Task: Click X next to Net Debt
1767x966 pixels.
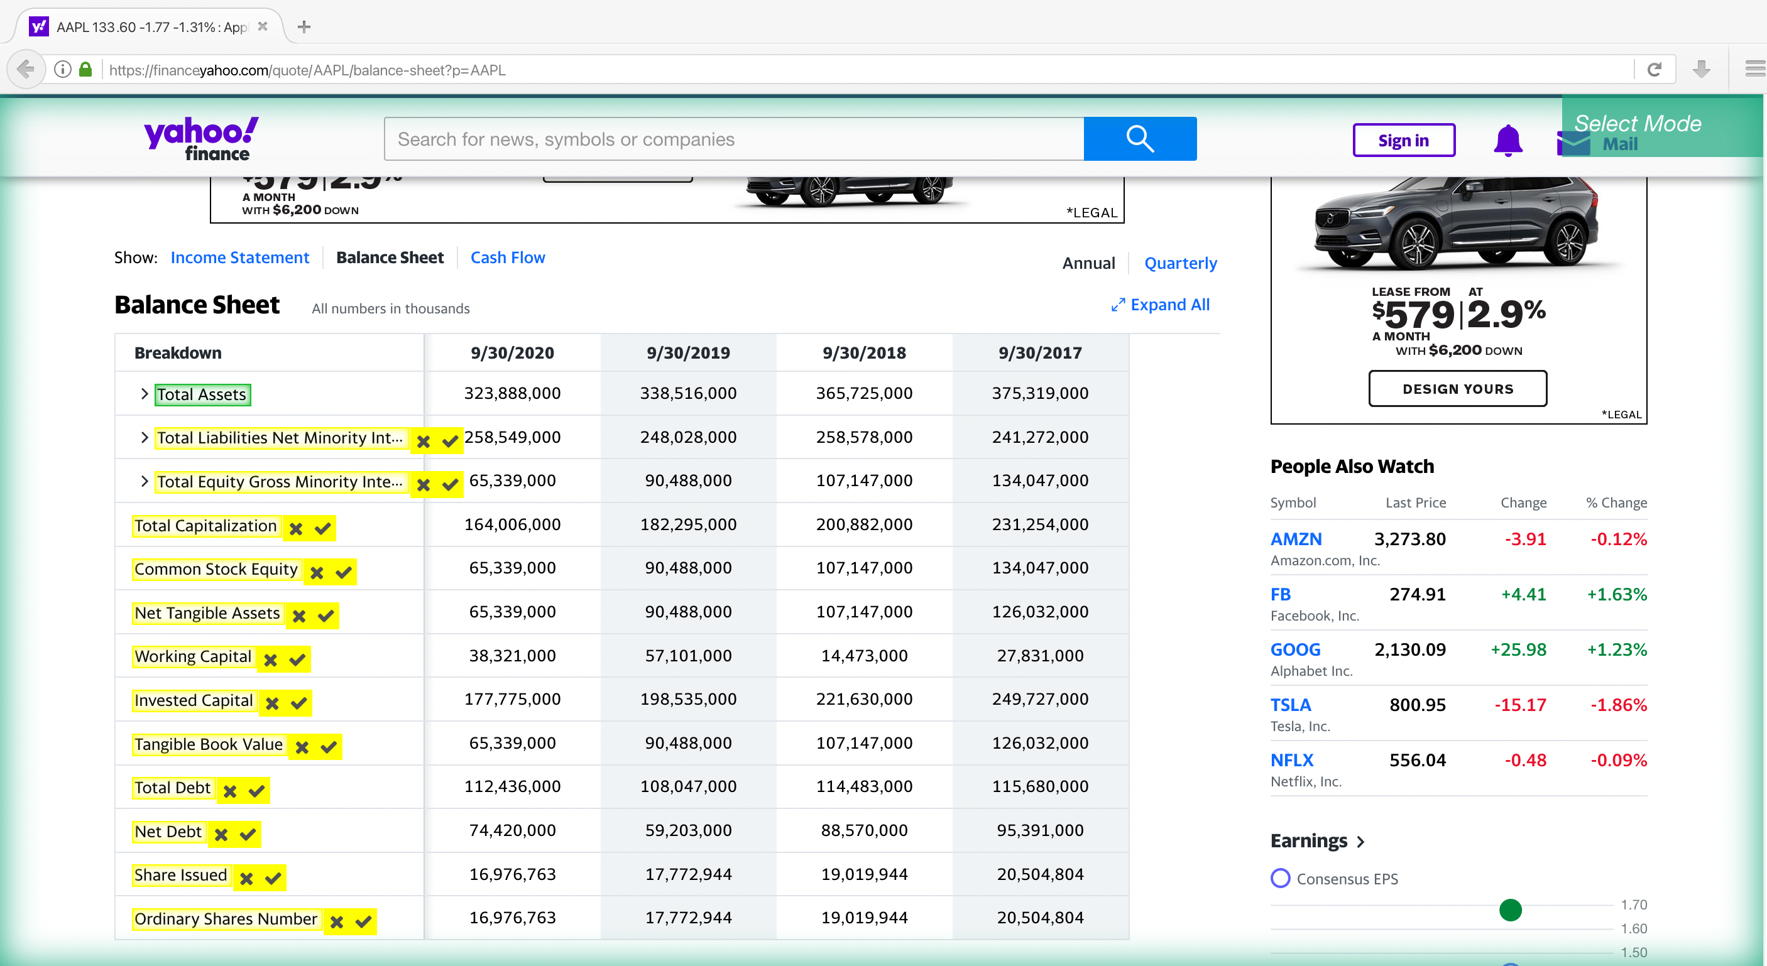Action: pyautogui.click(x=221, y=834)
